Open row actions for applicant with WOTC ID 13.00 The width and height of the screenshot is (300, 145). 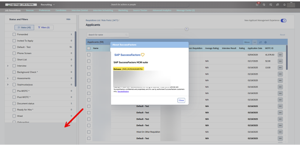tap(280, 68)
